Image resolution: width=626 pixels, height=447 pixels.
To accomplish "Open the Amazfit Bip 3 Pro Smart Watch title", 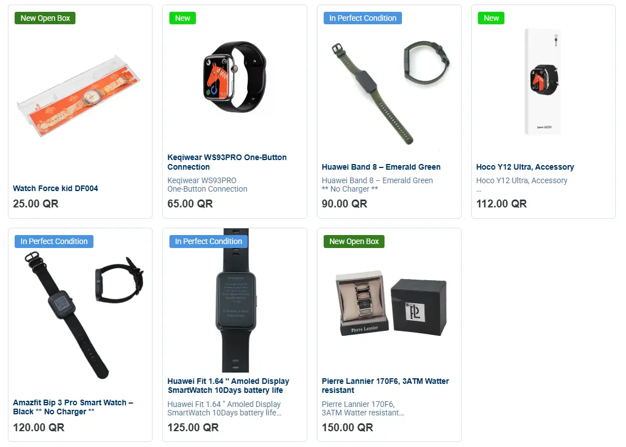I will [x=73, y=407].
